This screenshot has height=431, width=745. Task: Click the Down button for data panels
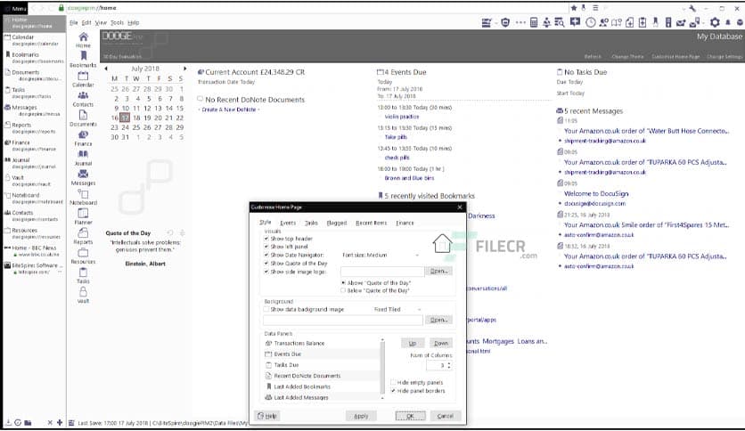point(441,343)
